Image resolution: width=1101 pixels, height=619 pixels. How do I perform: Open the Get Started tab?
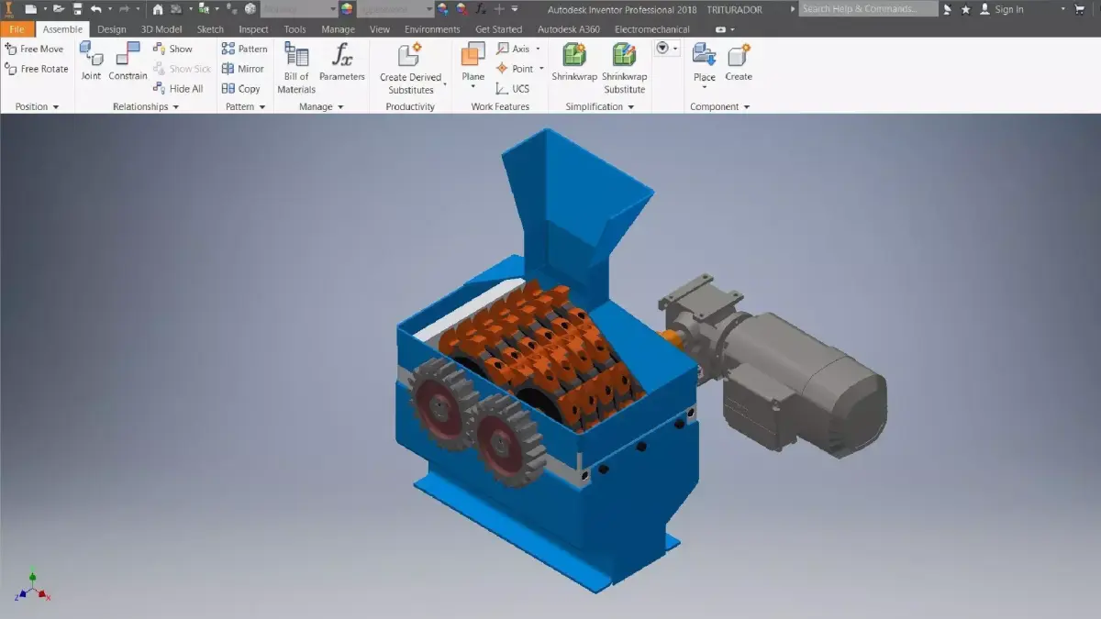[498, 29]
